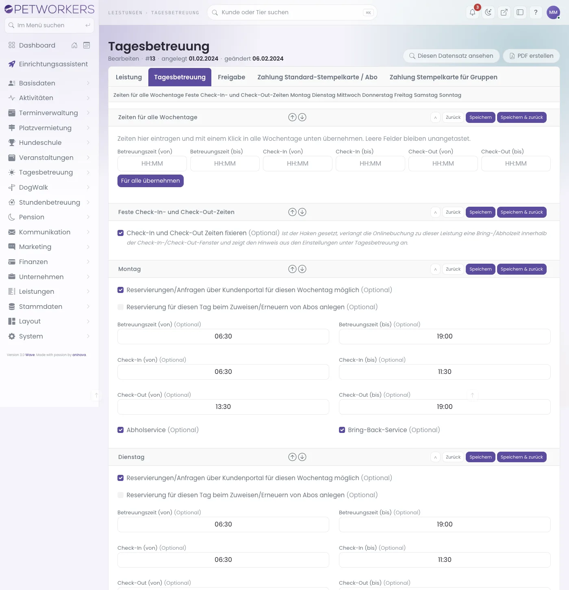Image resolution: width=569 pixels, height=590 pixels.
Task: Open 'Zahlung Standard-Stempelkarte / Abo' tab
Action: click(317, 77)
